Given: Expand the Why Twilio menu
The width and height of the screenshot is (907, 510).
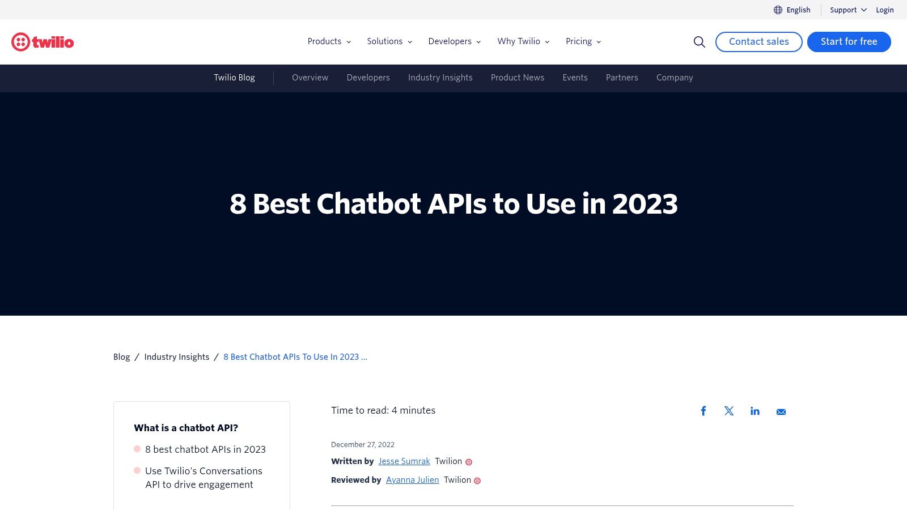Looking at the screenshot, I should pyautogui.click(x=523, y=41).
